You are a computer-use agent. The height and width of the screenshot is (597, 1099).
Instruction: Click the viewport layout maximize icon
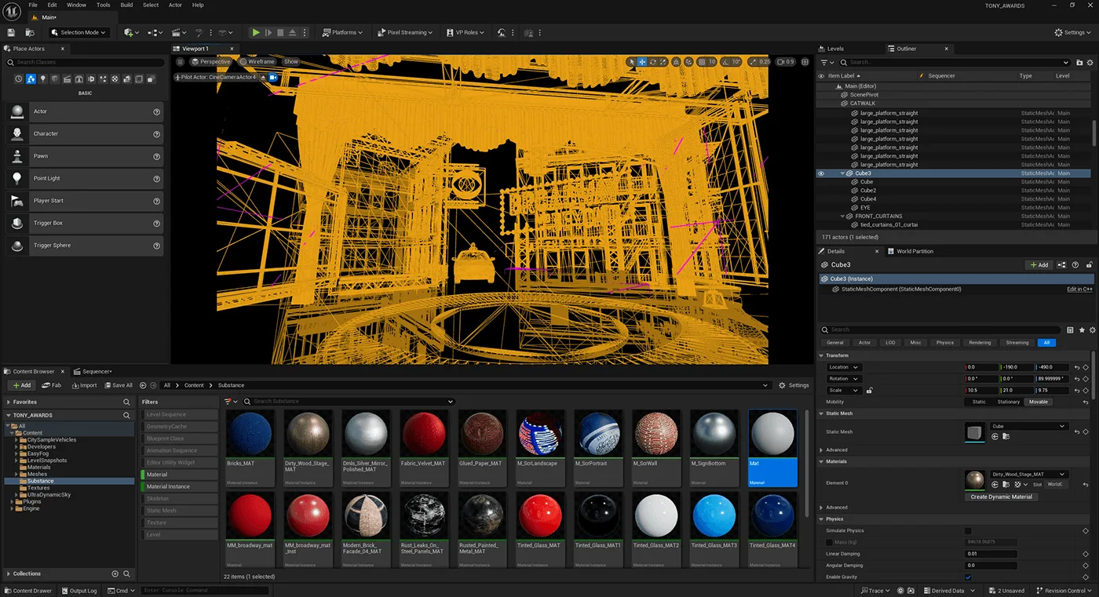[x=806, y=62]
